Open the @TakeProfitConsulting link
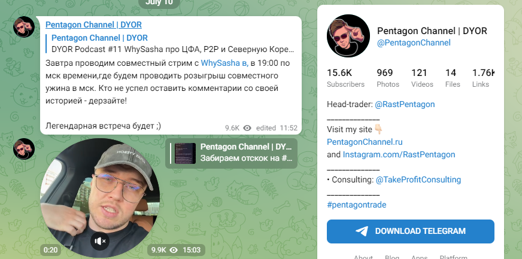 pos(418,180)
